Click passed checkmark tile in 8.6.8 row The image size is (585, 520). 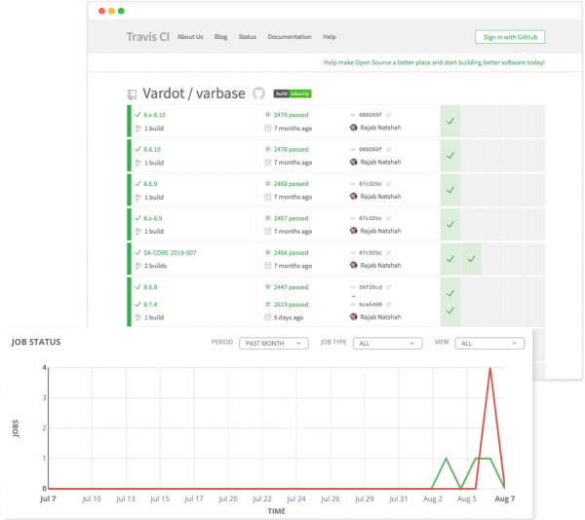(450, 293)
